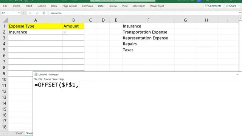
Task: Click the vertical scrollbar up arrow
Action: click(240, 19)
